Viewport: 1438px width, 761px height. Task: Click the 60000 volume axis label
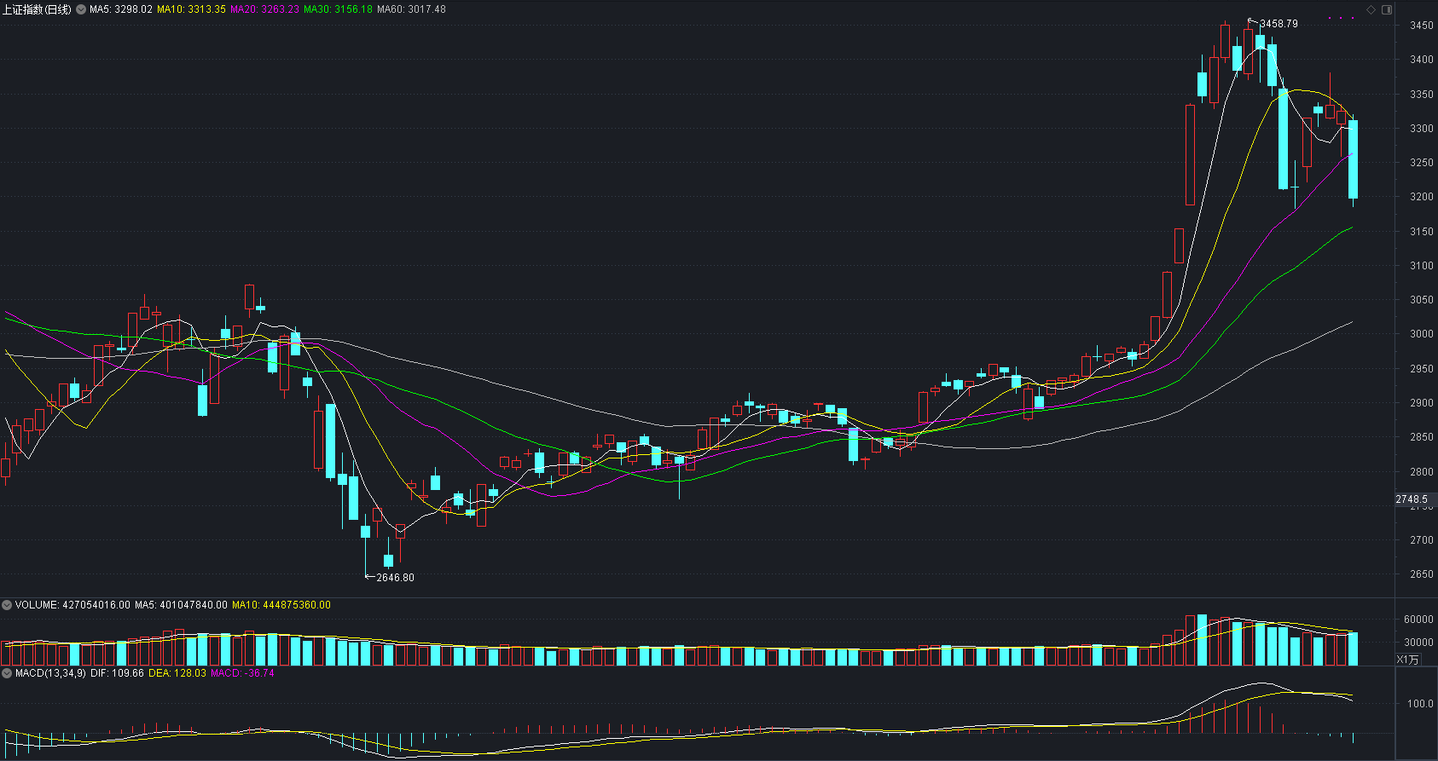(x=1418, y=620)
